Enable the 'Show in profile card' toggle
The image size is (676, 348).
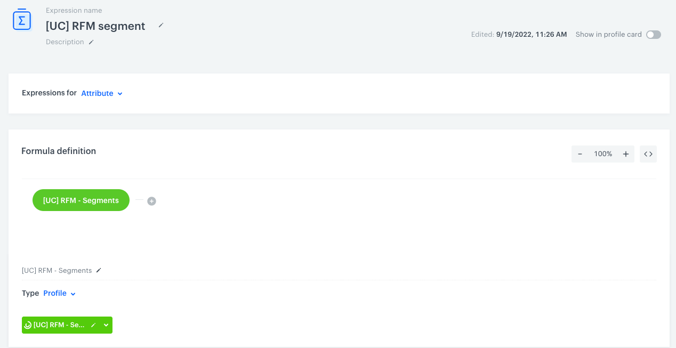tap(653, 34)
